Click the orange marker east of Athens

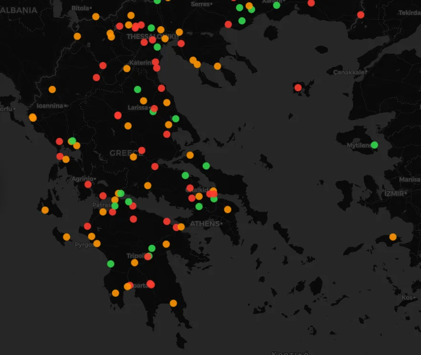(x=228, y=209)
